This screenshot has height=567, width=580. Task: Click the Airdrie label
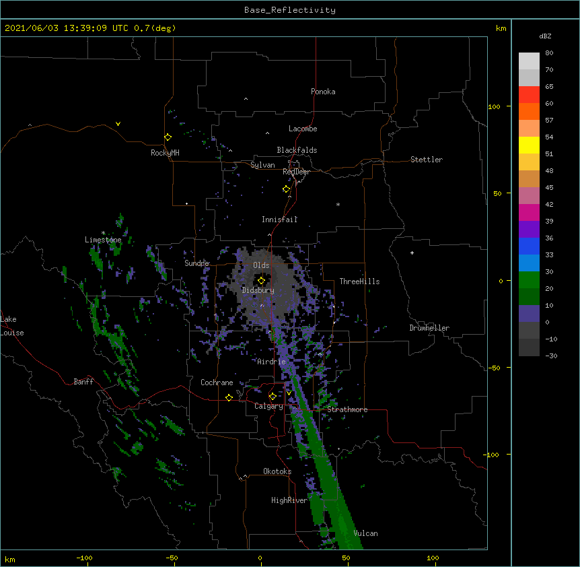coord(271,362)
